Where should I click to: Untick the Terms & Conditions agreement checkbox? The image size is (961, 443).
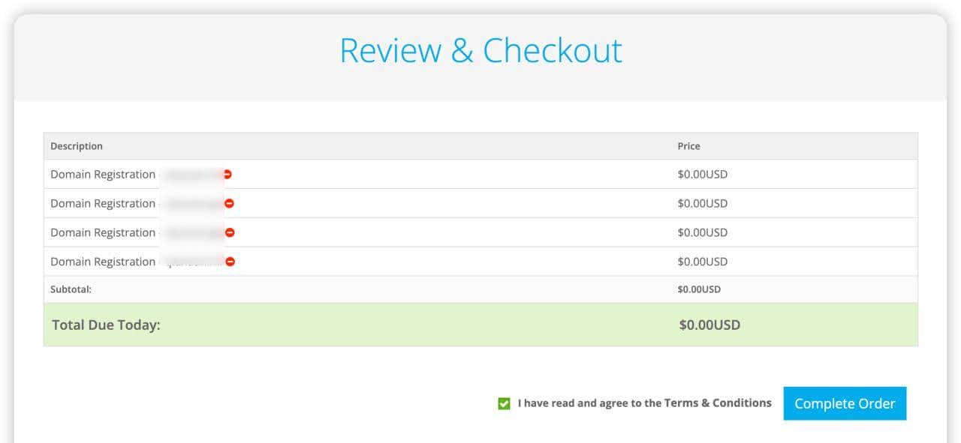[504, 404]
